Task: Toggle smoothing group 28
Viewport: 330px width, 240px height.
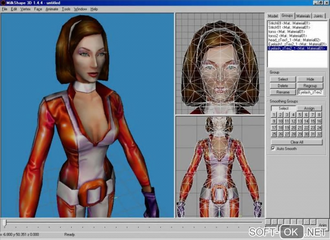Action: 293,134
